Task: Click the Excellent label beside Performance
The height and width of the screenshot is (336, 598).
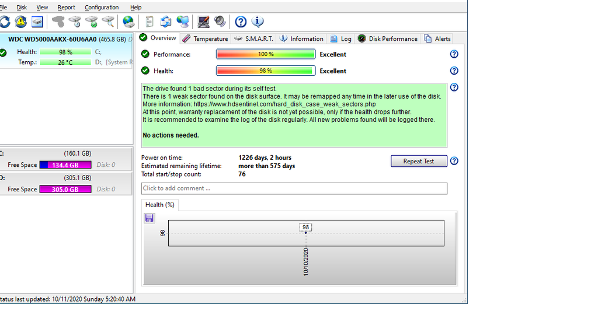Action: click(x=333, y=54)
